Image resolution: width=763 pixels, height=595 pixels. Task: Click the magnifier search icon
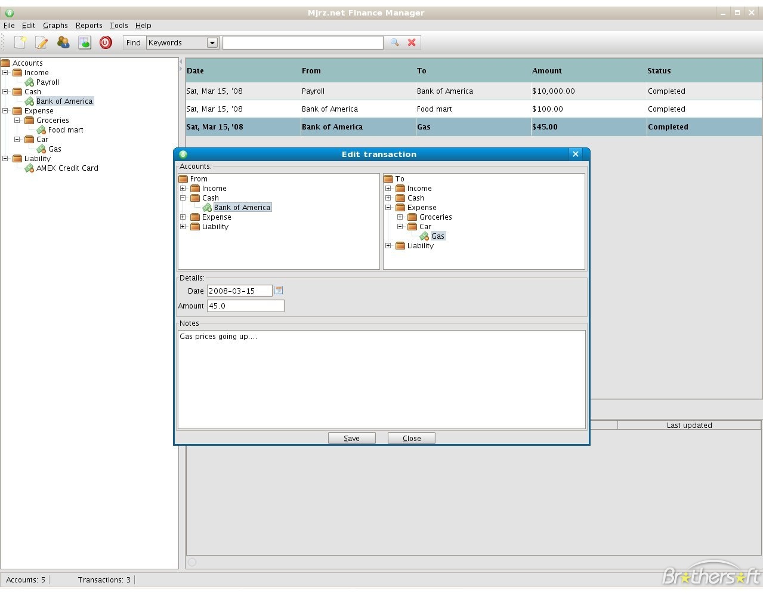[394, 42]
